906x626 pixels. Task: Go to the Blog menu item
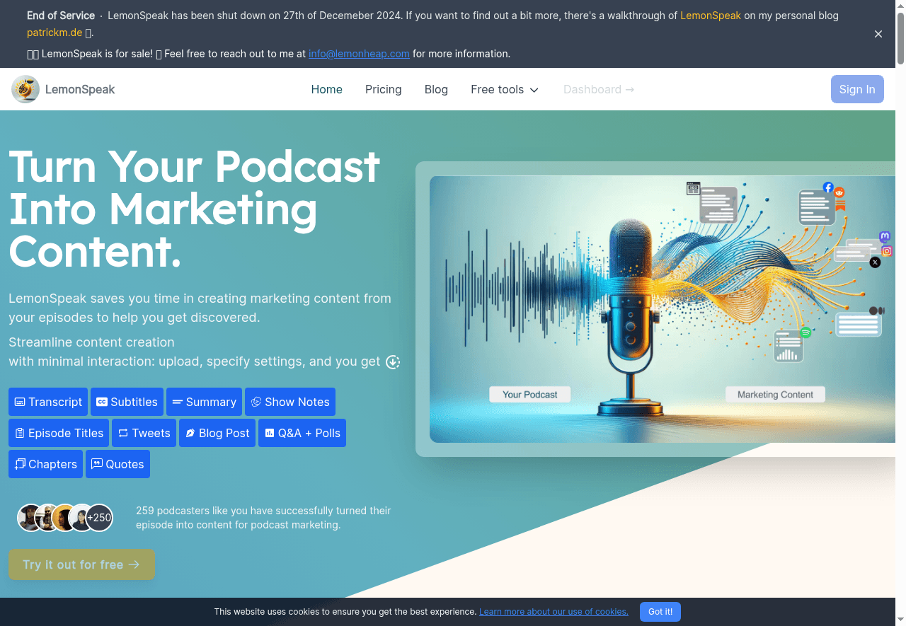(x=436, y=89)
